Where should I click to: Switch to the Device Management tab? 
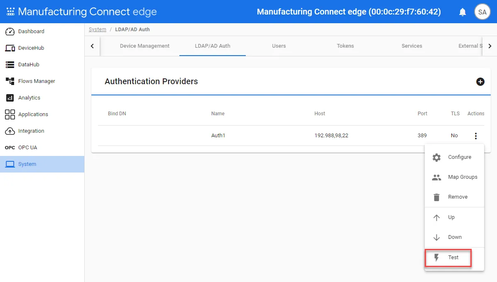coord(144,46)
